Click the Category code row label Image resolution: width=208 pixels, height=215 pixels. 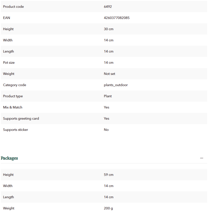click(x=15, y=85)
